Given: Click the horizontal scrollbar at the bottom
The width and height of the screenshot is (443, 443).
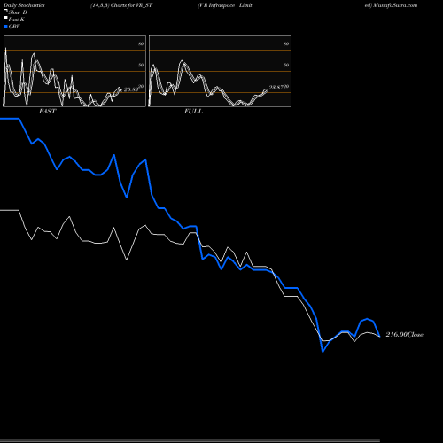Looking at the screenshot, I should point(190,441).
